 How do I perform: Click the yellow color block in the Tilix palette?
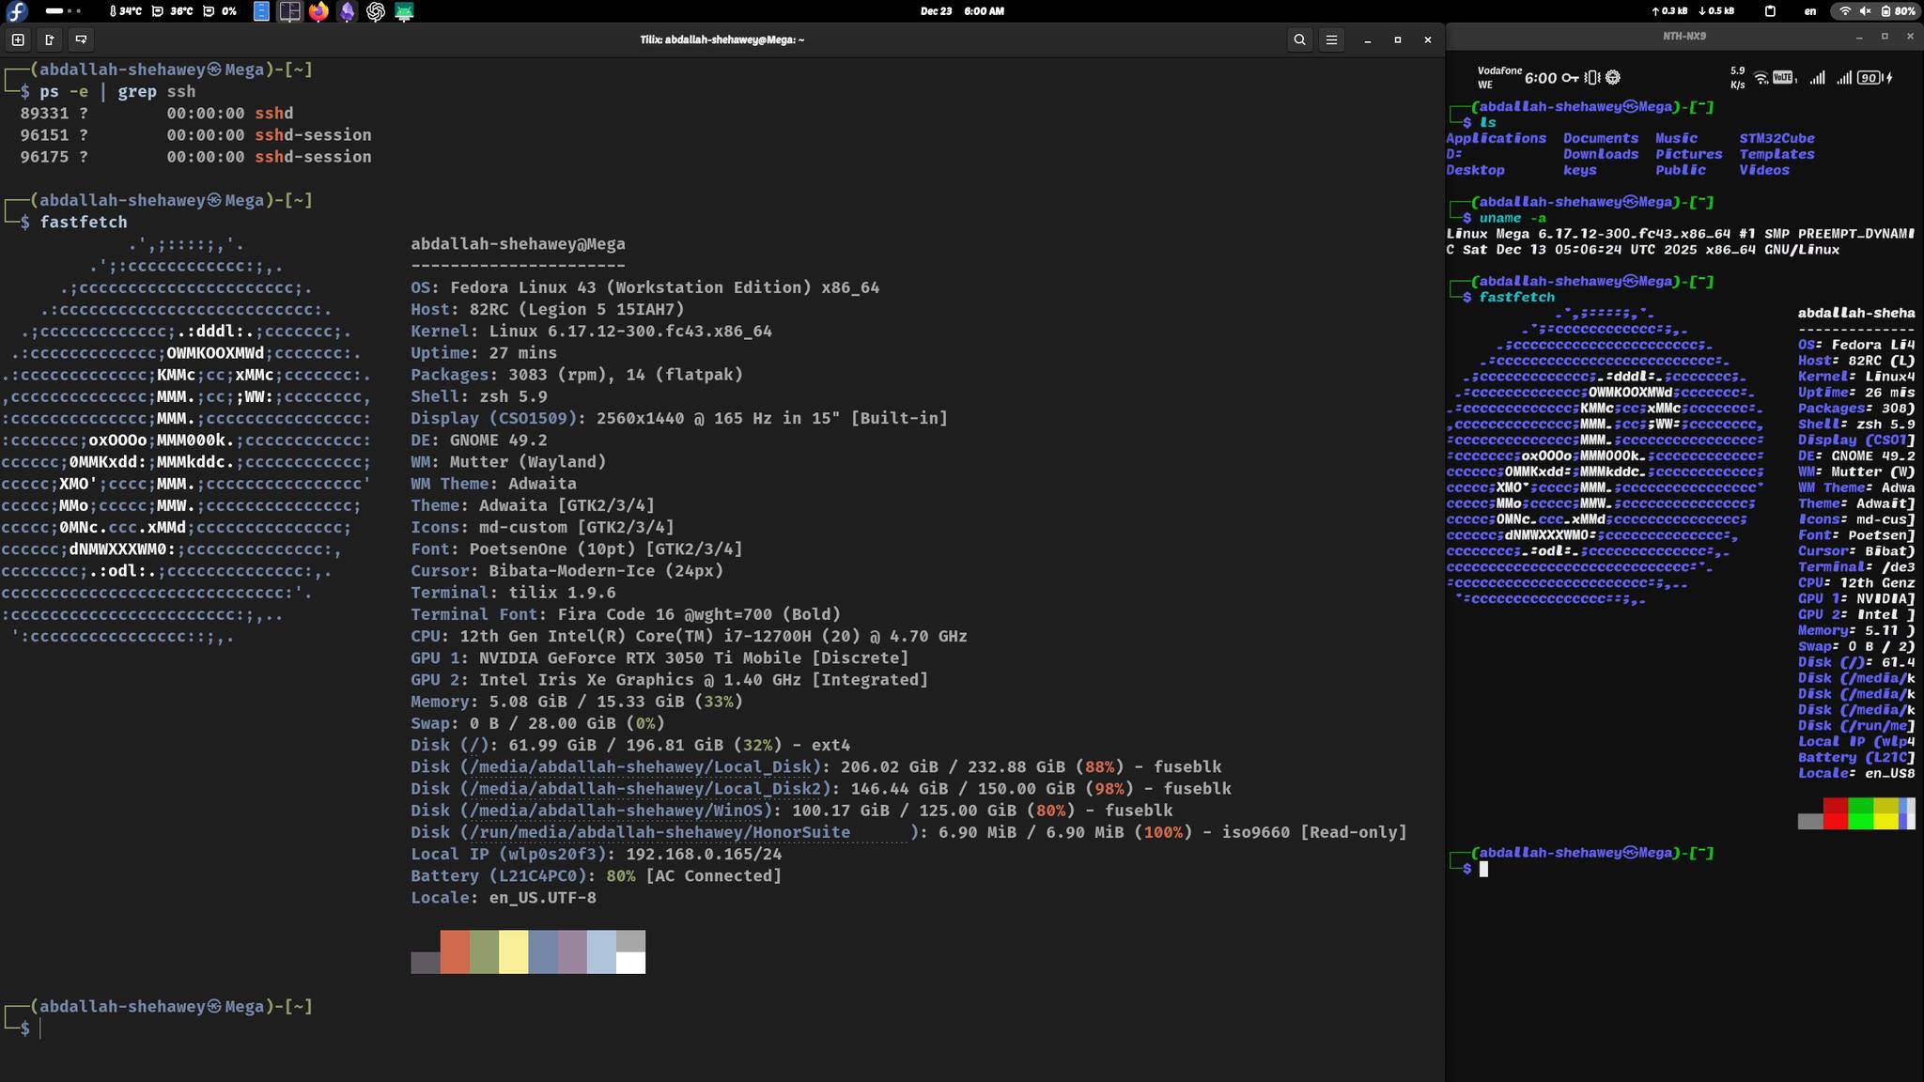pyautogui.click(x=513, y=951)
